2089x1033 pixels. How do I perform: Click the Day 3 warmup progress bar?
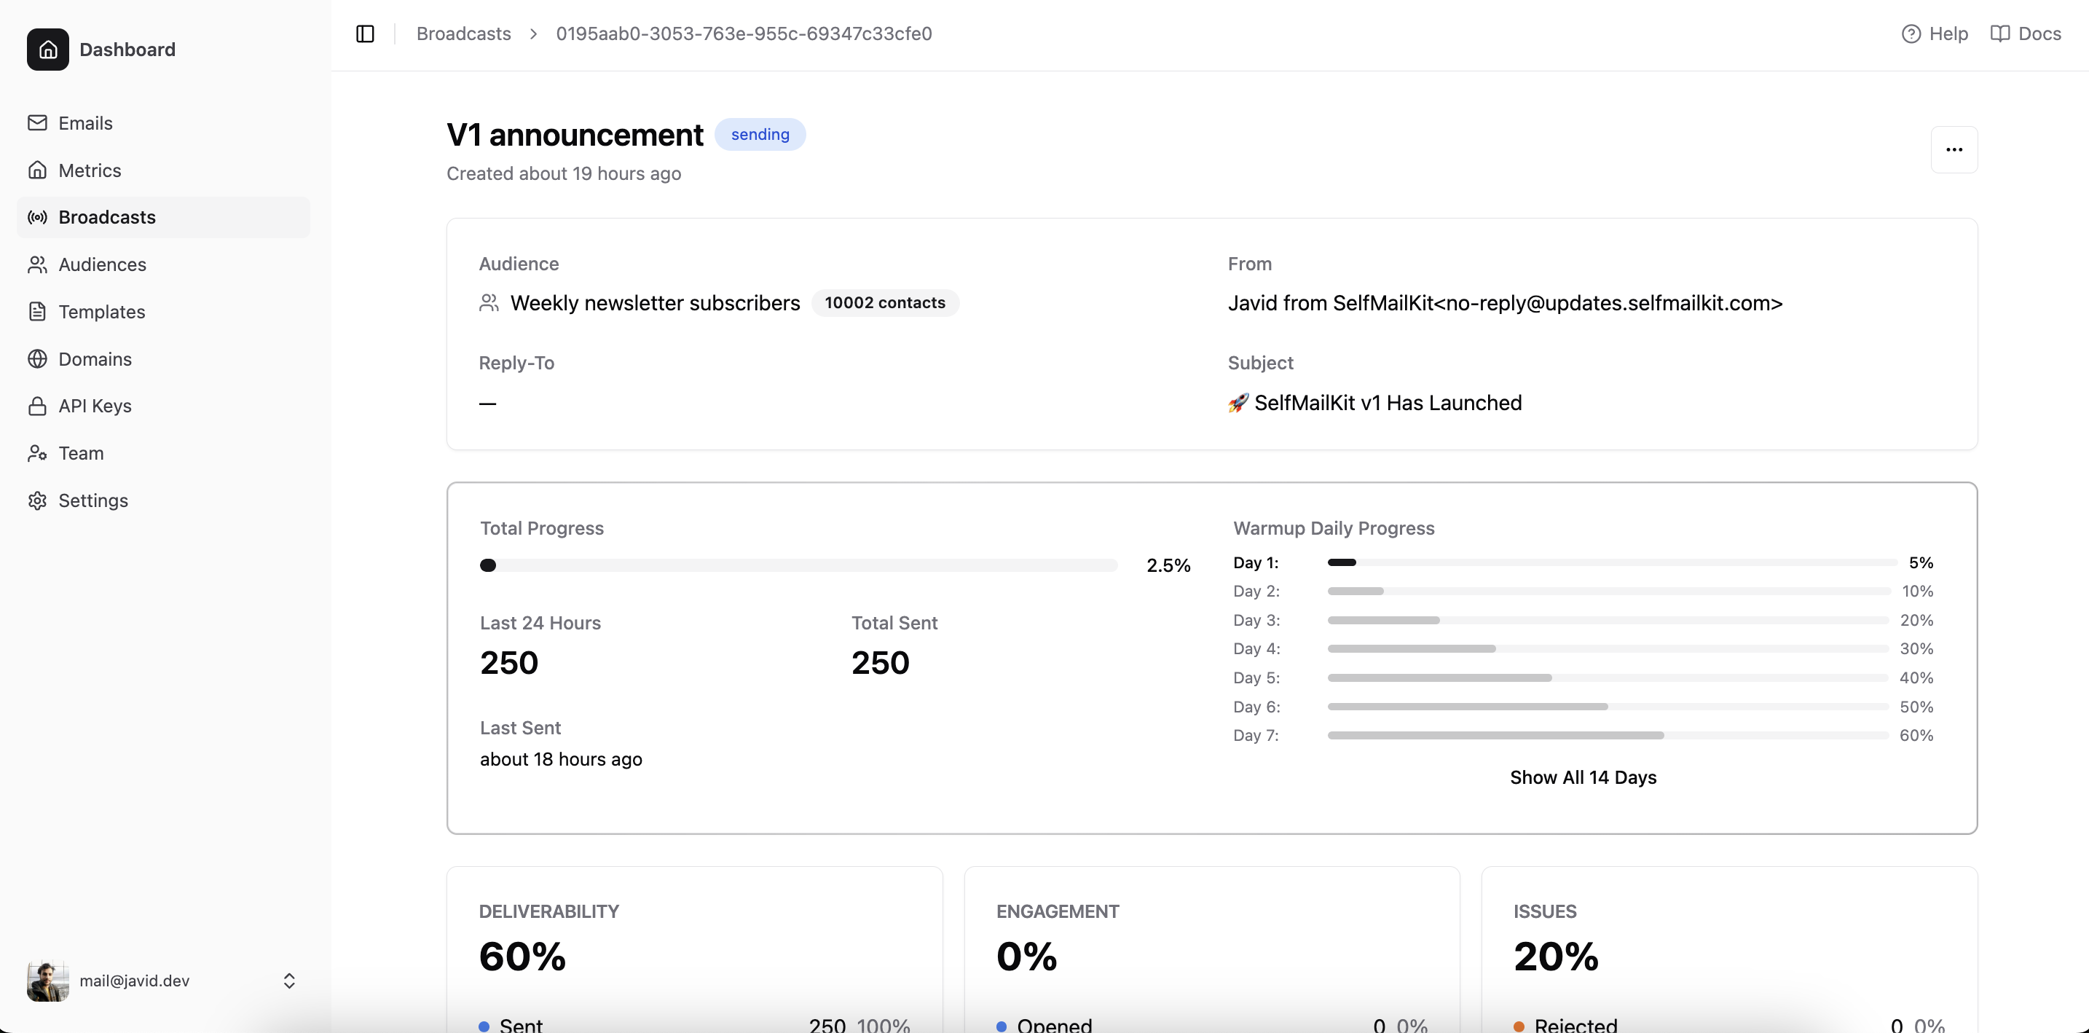point(1609,620)
